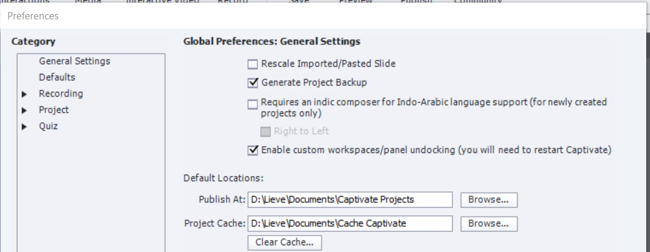
Task: Select General Settings in Category list
Action: (x=75, y=61)
